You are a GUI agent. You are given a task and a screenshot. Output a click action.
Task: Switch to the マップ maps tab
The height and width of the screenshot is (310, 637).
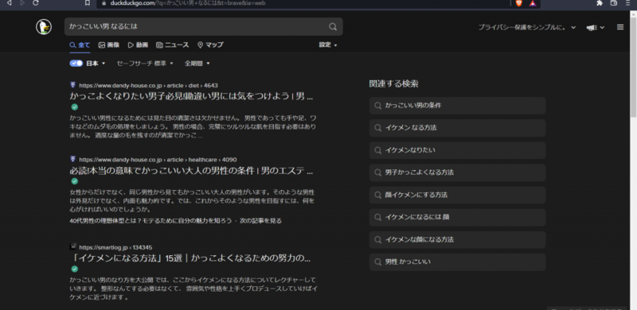(210, 45)
